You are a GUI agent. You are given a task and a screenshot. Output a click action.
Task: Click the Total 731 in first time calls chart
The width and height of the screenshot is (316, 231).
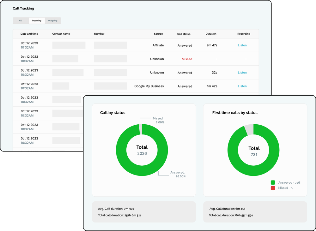253,150
